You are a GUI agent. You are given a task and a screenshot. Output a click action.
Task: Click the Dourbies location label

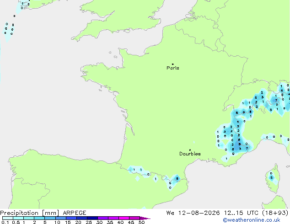[x=190, y=154]
